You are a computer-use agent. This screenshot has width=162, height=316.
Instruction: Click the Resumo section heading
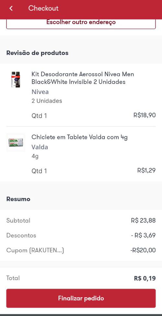tap(18, 199)
